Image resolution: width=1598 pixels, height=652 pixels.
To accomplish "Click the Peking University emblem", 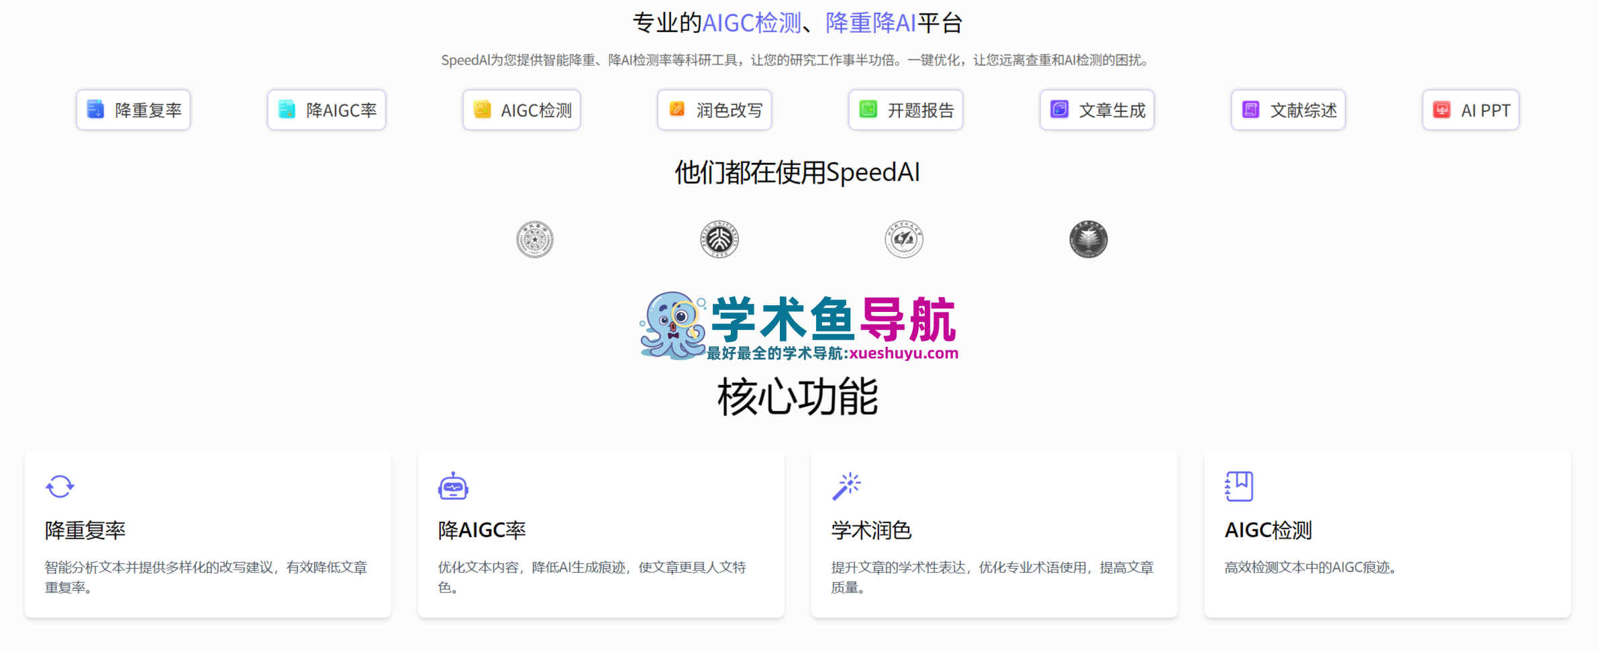I will pyautogui.click(x=719, y=239).
